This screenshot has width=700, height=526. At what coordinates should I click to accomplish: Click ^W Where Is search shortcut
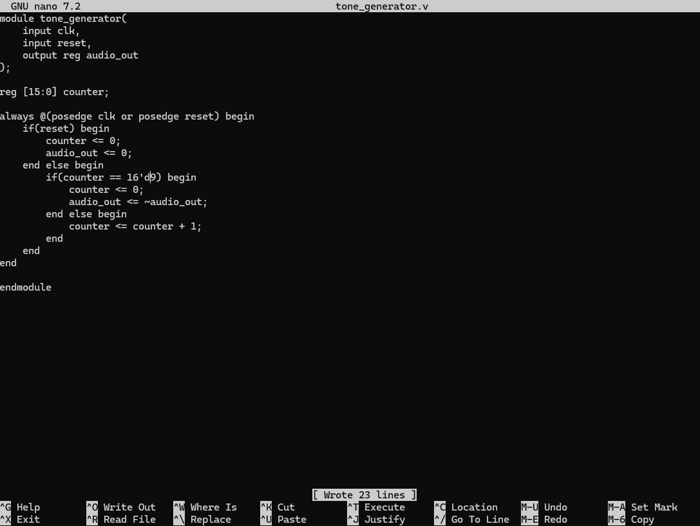click(x=205, y=507)
